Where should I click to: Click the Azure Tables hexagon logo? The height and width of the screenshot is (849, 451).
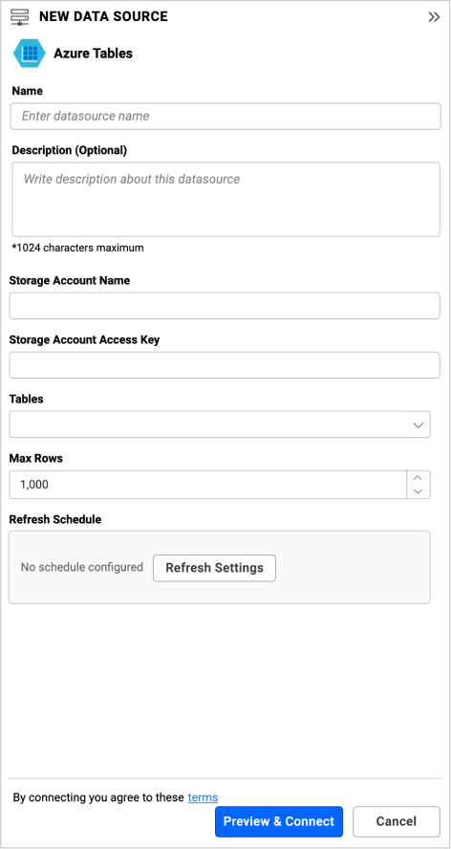(x=29, y=54)
